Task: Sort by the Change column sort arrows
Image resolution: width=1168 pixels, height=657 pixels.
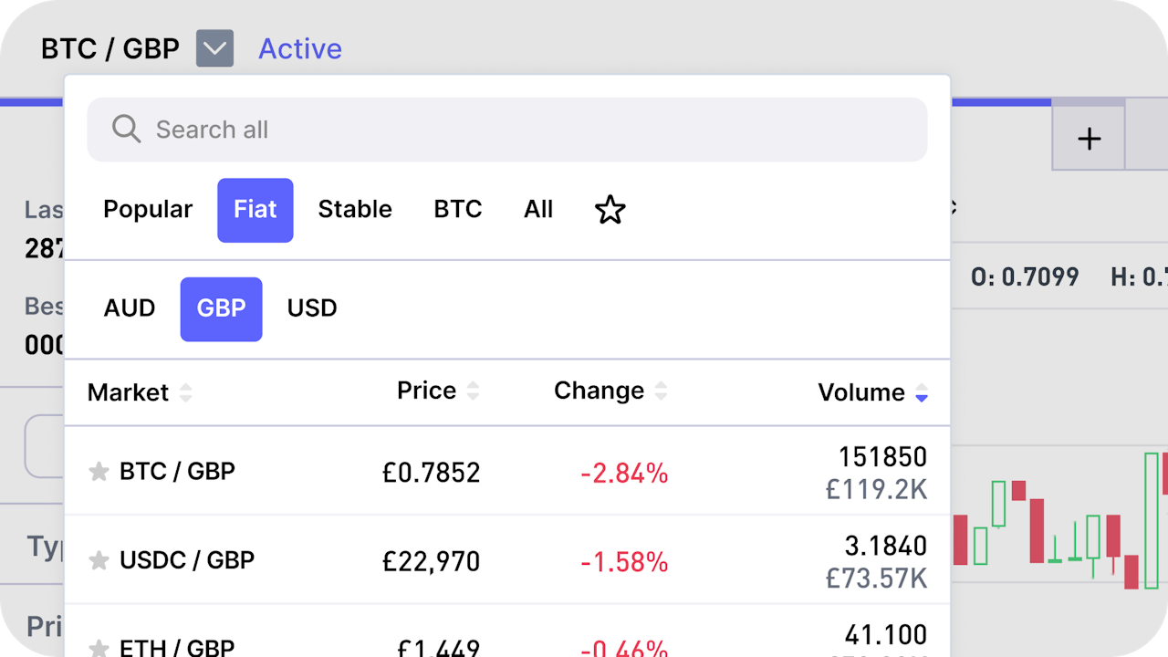Action: click(662, 391)
